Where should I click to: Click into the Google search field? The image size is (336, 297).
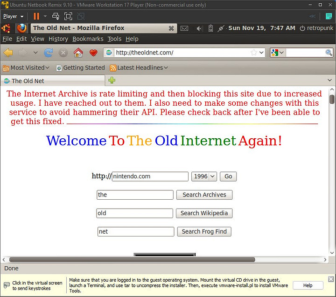305,53
